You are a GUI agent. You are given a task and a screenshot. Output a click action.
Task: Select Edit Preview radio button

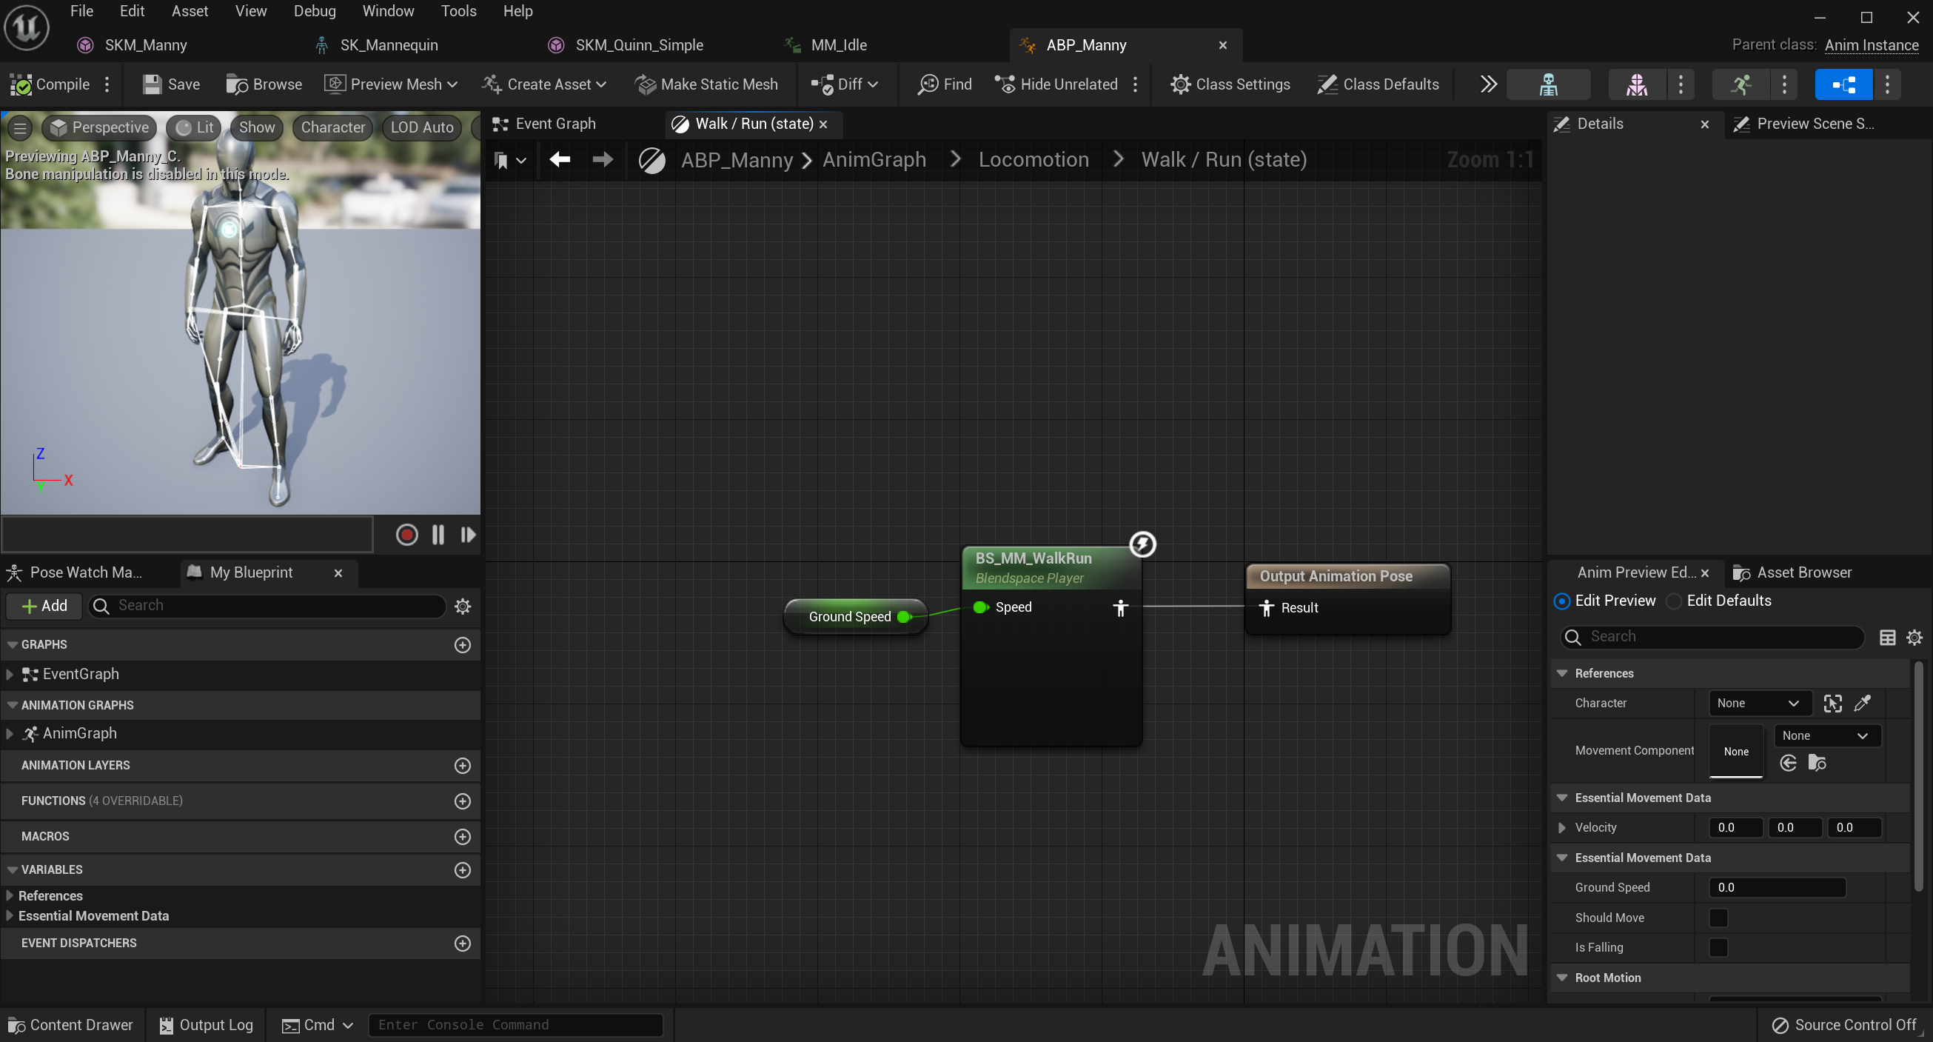click(1562, 601)
